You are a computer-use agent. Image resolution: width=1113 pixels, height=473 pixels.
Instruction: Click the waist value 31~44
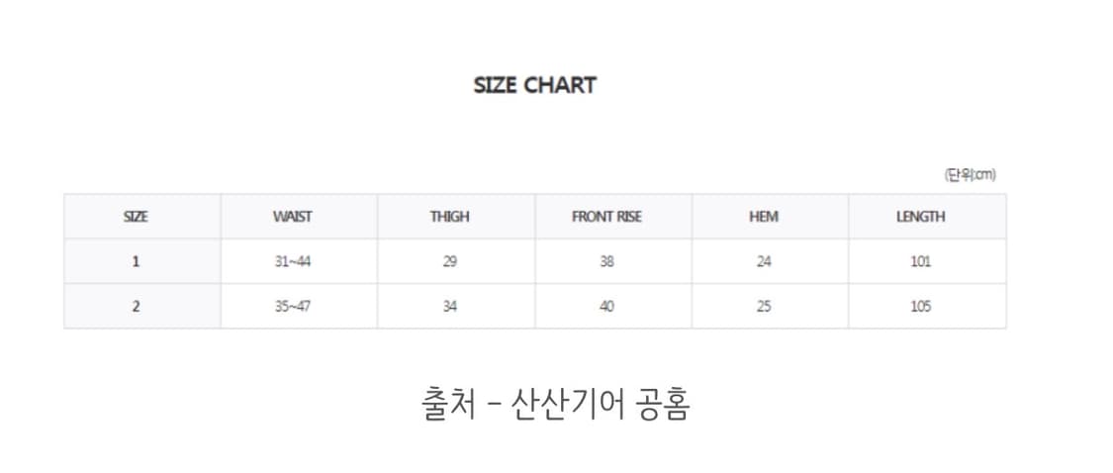coord(293,262)
